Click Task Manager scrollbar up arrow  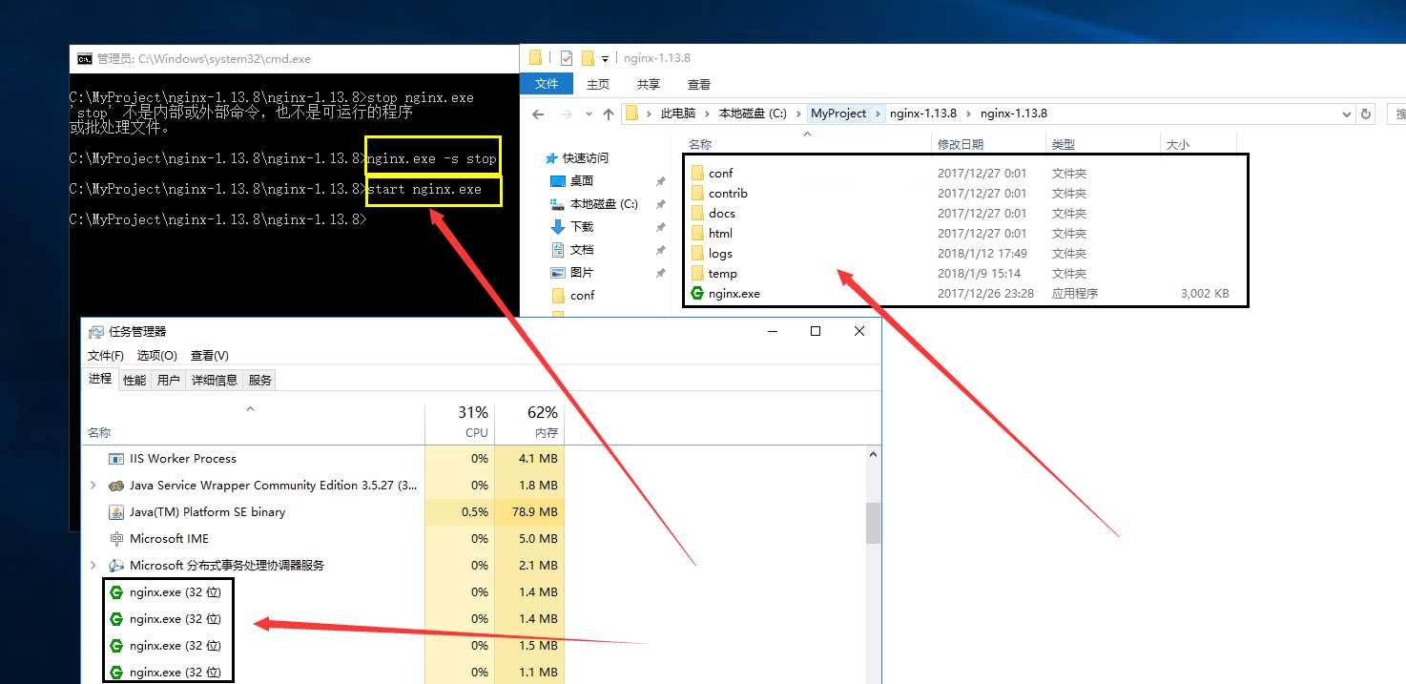(x=873, y=456)
